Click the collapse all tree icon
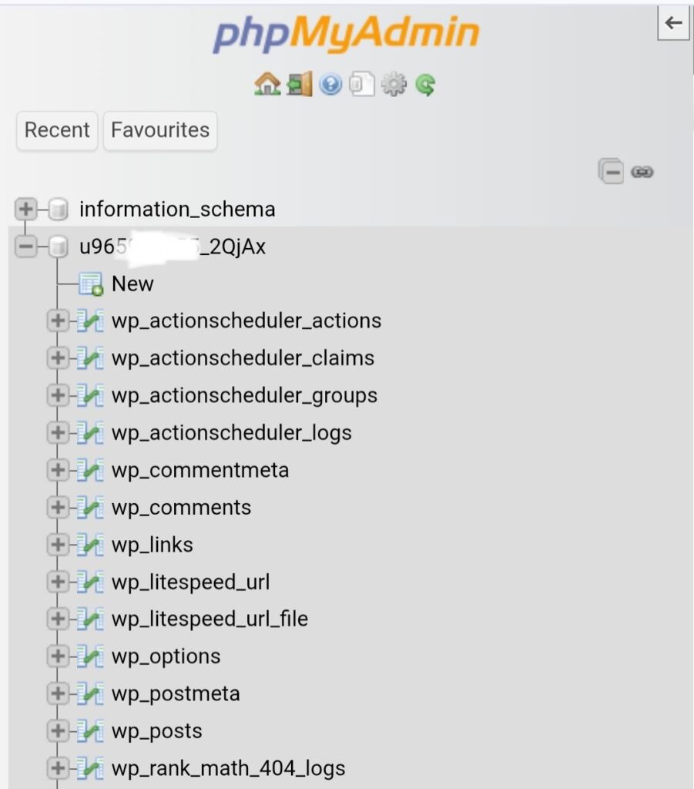The height and width of the screenshot is (789, 694). click(x=612, y=171)
